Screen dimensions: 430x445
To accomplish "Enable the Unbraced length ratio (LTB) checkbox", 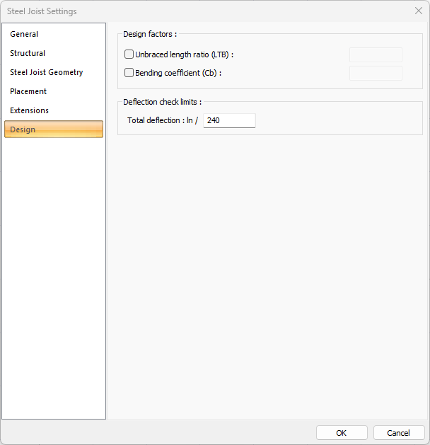I will coord(129,54).
